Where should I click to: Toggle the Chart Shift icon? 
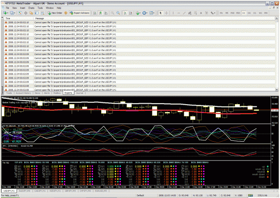[x=131, y=13]
